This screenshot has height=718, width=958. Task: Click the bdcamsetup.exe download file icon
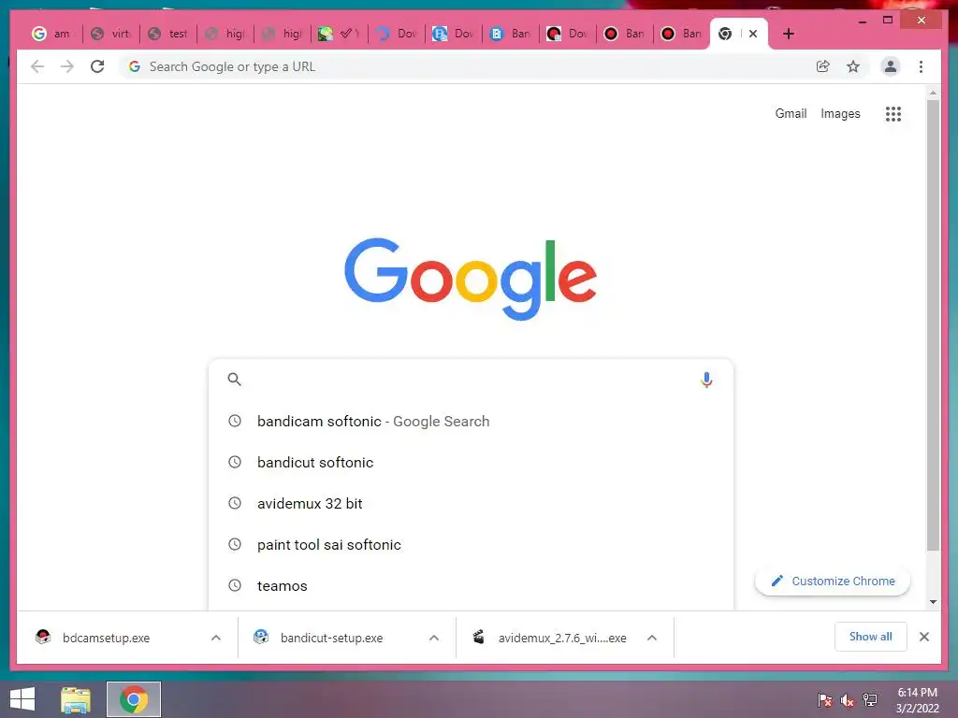pyautogui.click(x=43, y=637)
